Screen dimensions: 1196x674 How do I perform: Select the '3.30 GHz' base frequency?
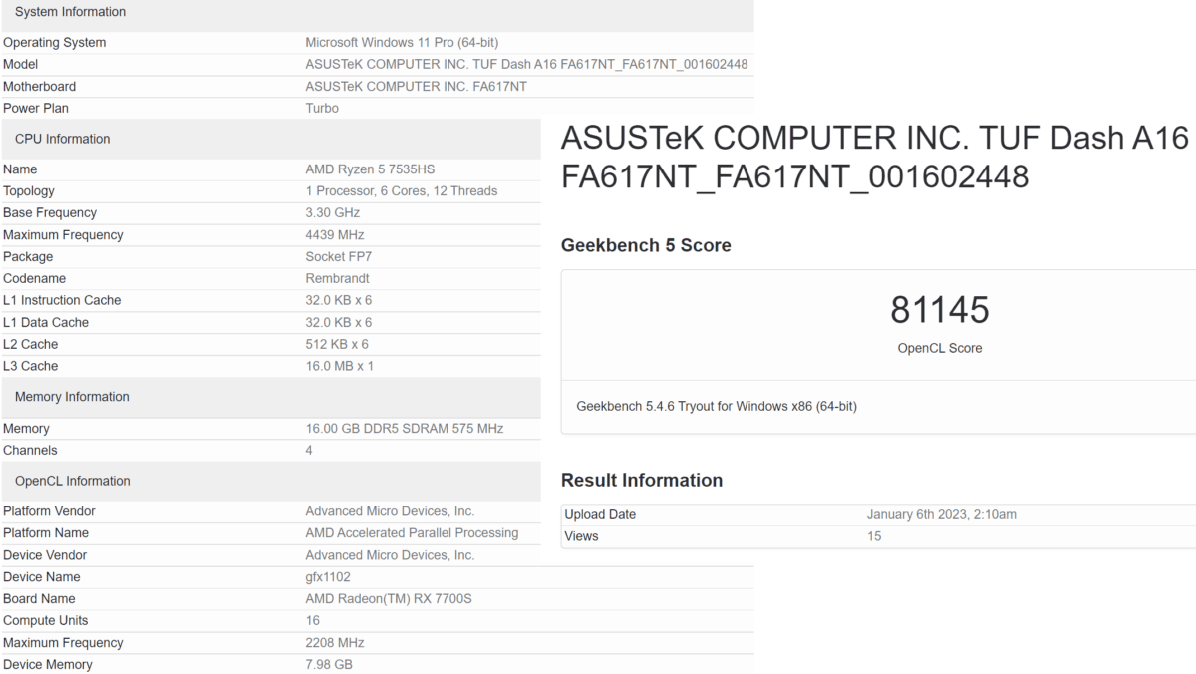333,213
